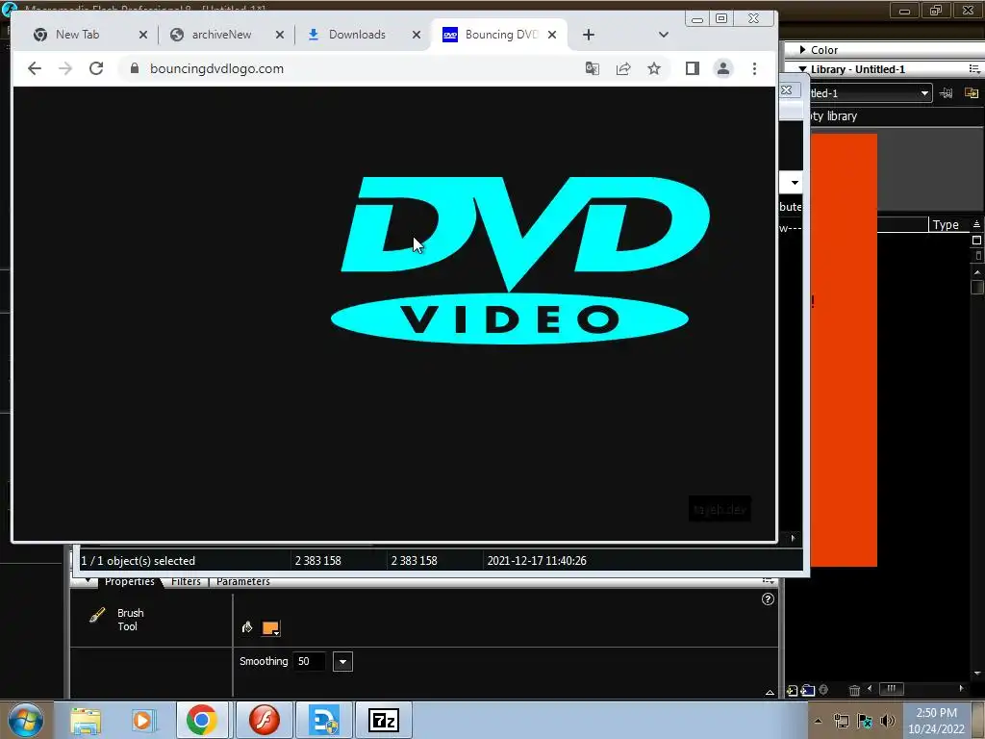The image size is (985, 739).
Task: Switch to the Filters tab
Action: (186, 581)
